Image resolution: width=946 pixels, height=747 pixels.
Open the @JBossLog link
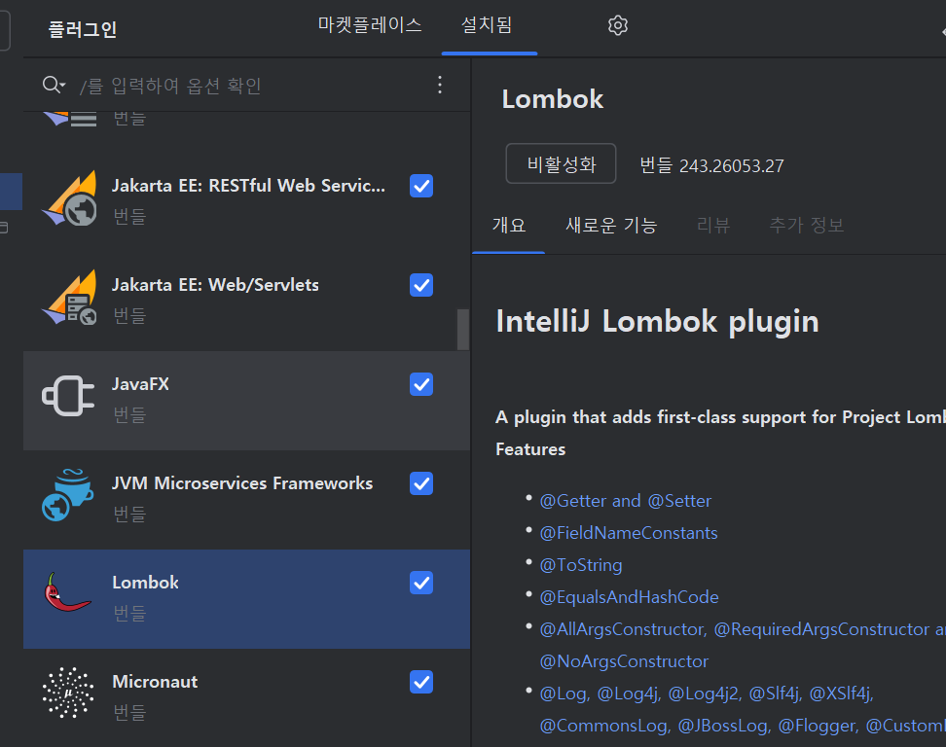click(724, 726)
